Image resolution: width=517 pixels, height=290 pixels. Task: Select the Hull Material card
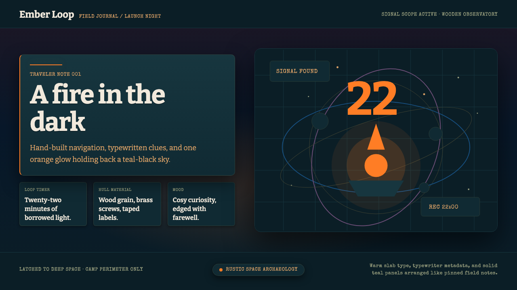(127, 204)
